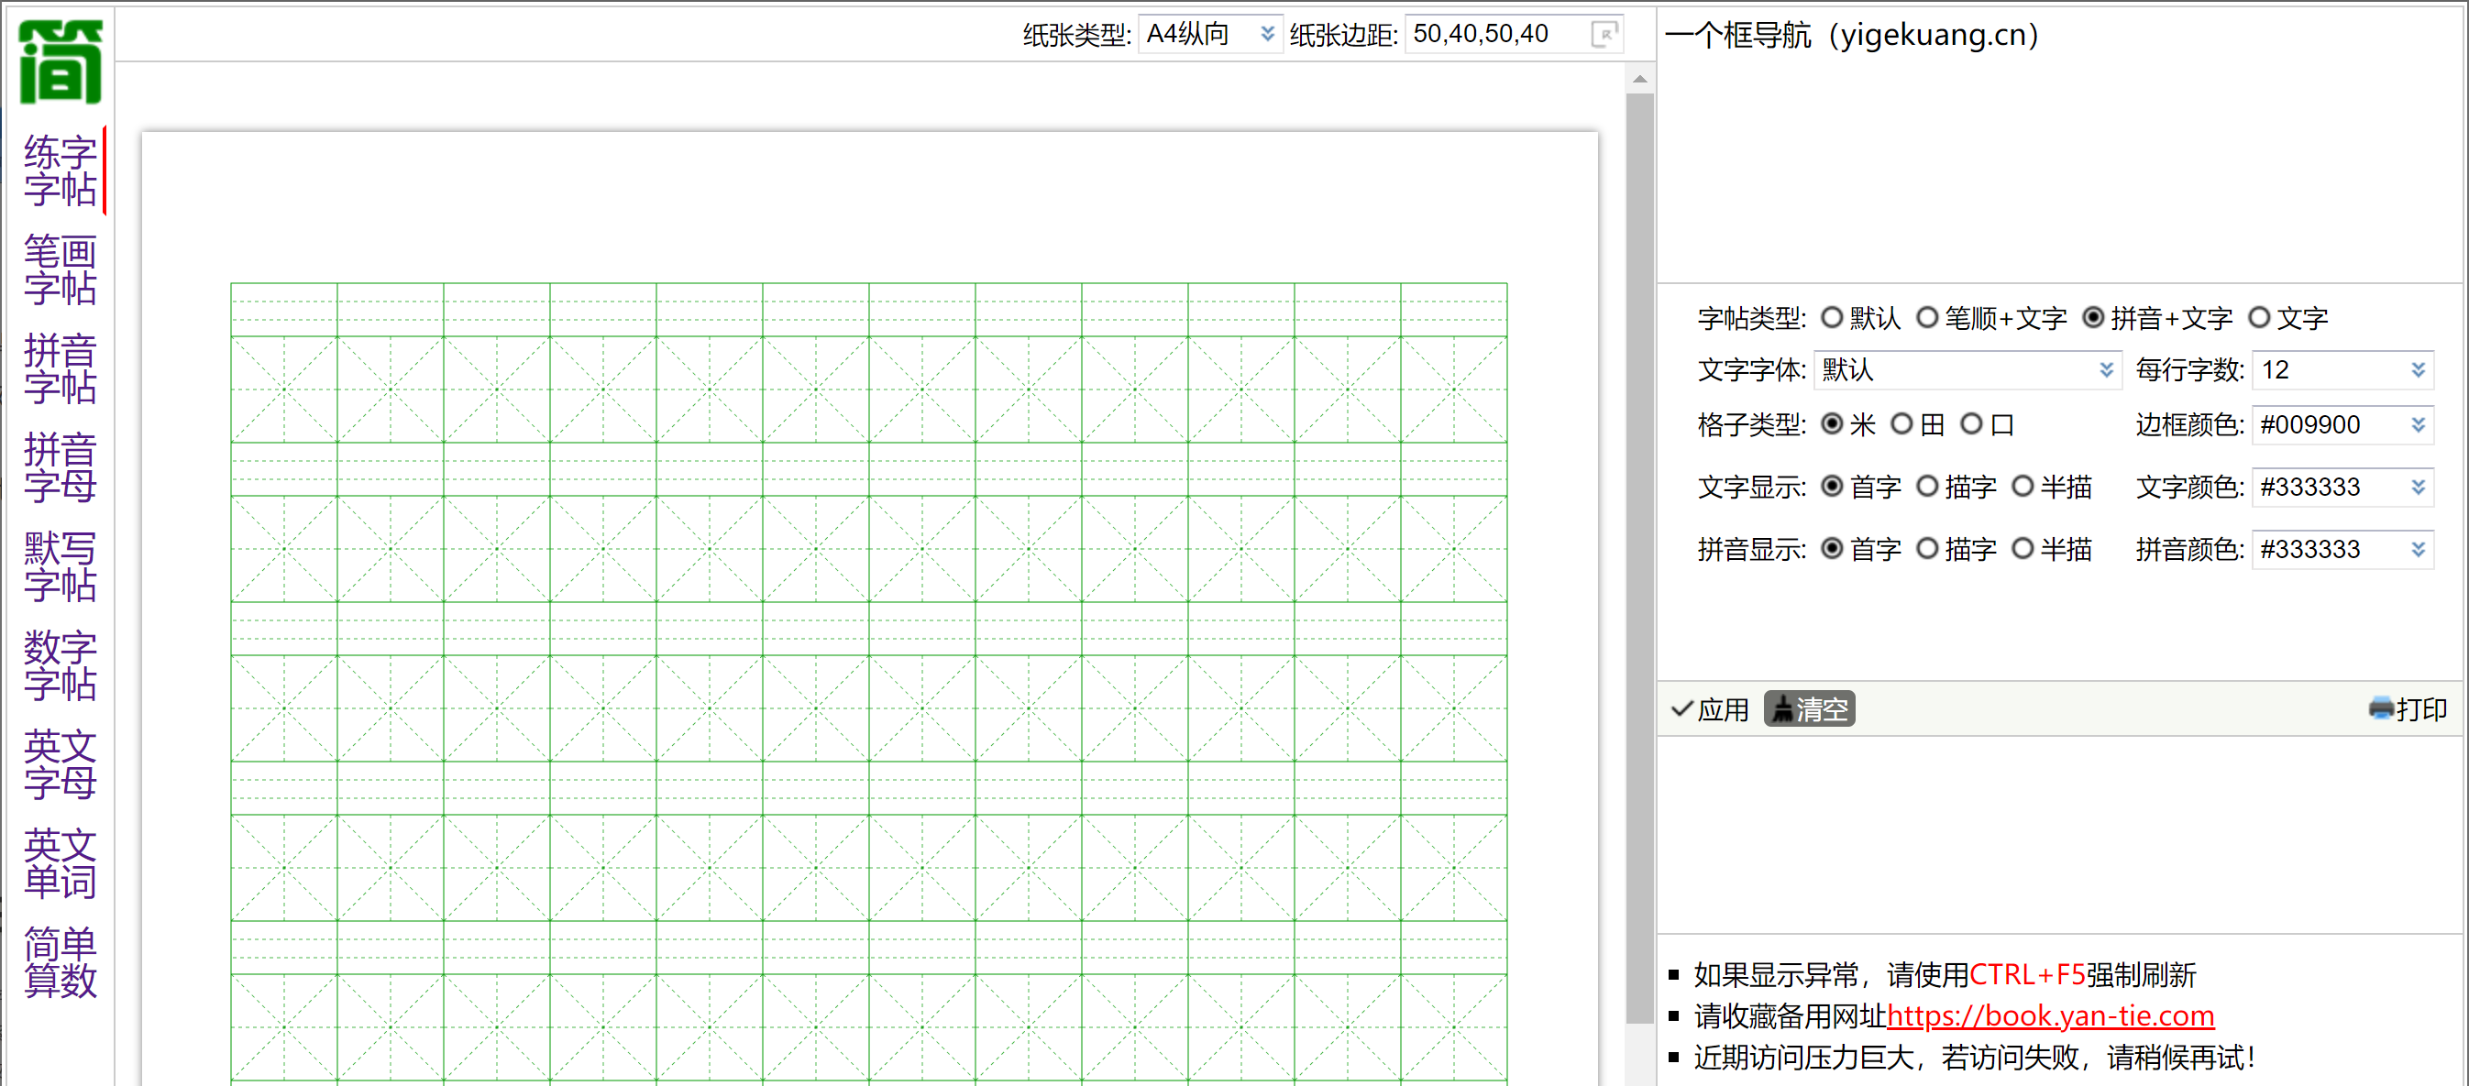Click the scroll up arrow of preview
The height and width of the screenshot is (1086, 2469).
1640,79
